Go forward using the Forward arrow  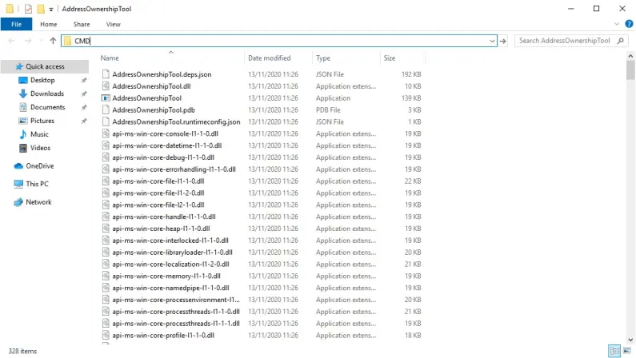click(x=27, y=41)
